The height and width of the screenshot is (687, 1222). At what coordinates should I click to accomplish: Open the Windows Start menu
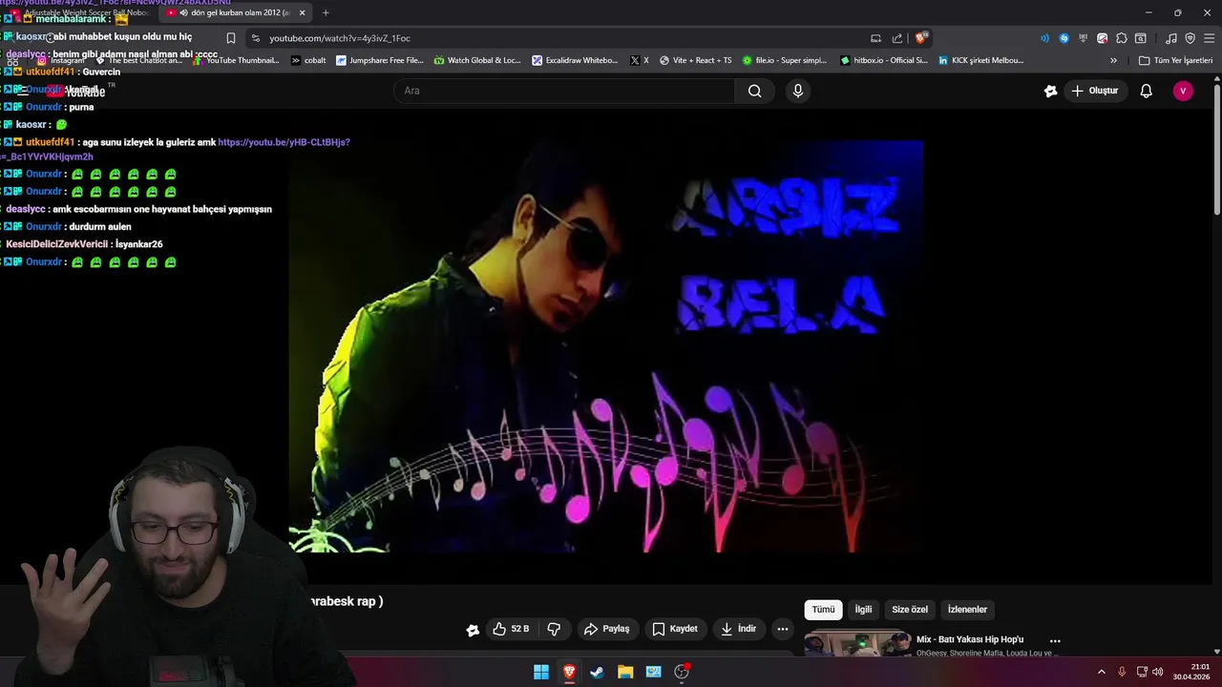click(540, 672)
